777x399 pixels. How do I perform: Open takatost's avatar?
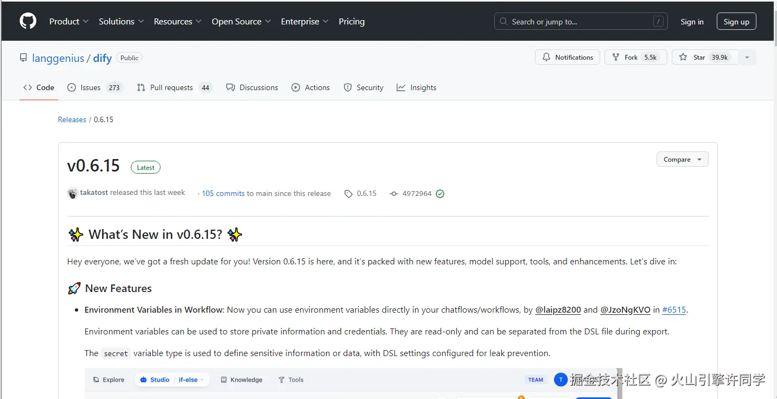pos(73,193)
